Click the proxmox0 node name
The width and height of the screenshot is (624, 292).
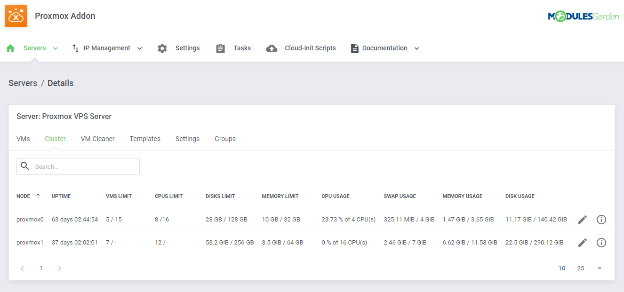30,220
